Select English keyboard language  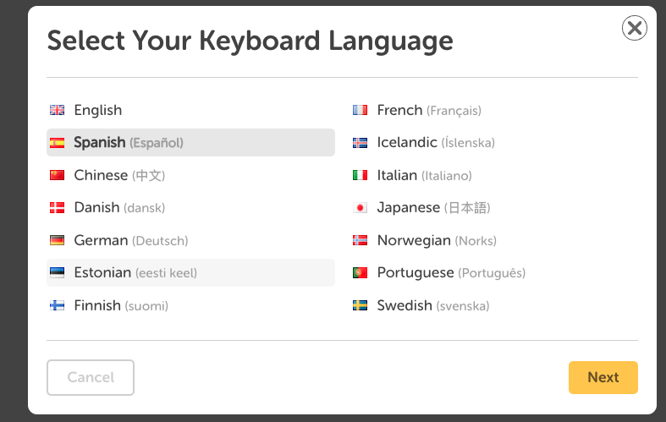pyautogui.click(x=190, y=111)
